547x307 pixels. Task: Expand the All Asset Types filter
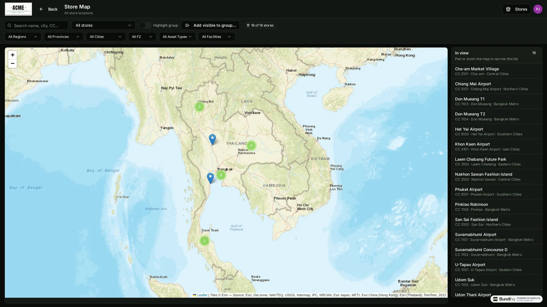(x=177, y=37)
